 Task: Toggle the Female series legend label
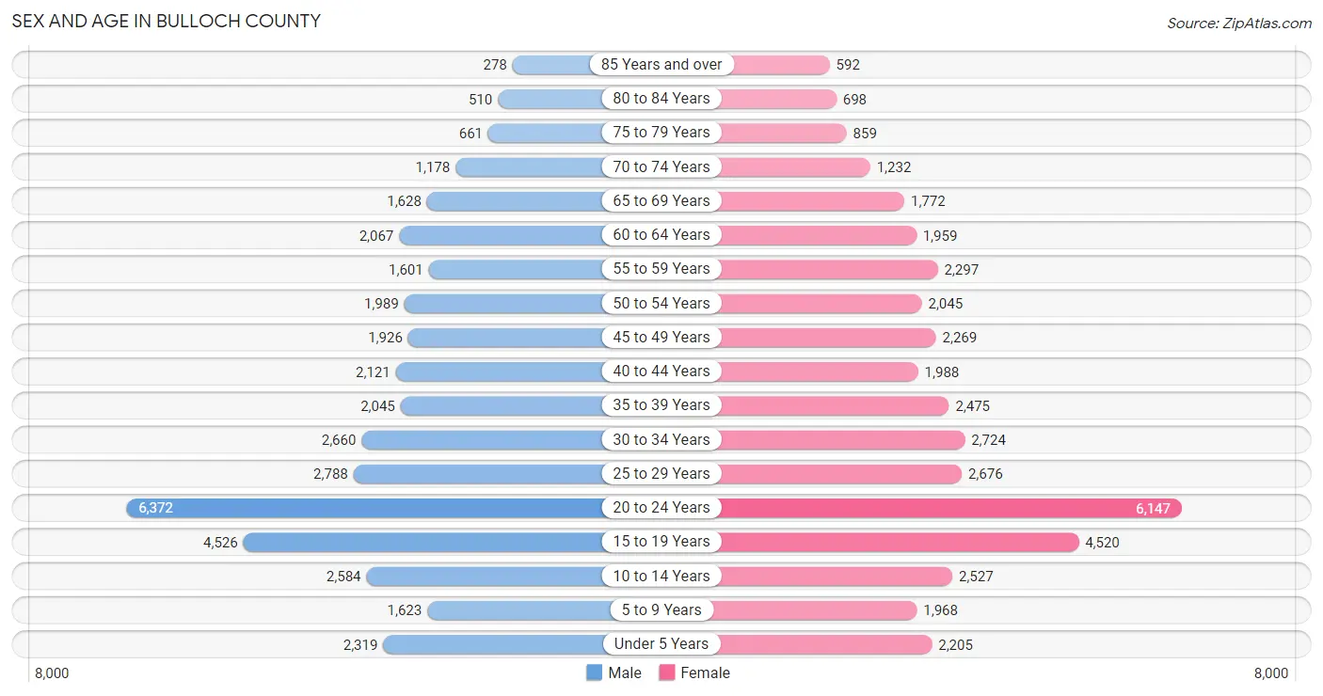point(706,672)
